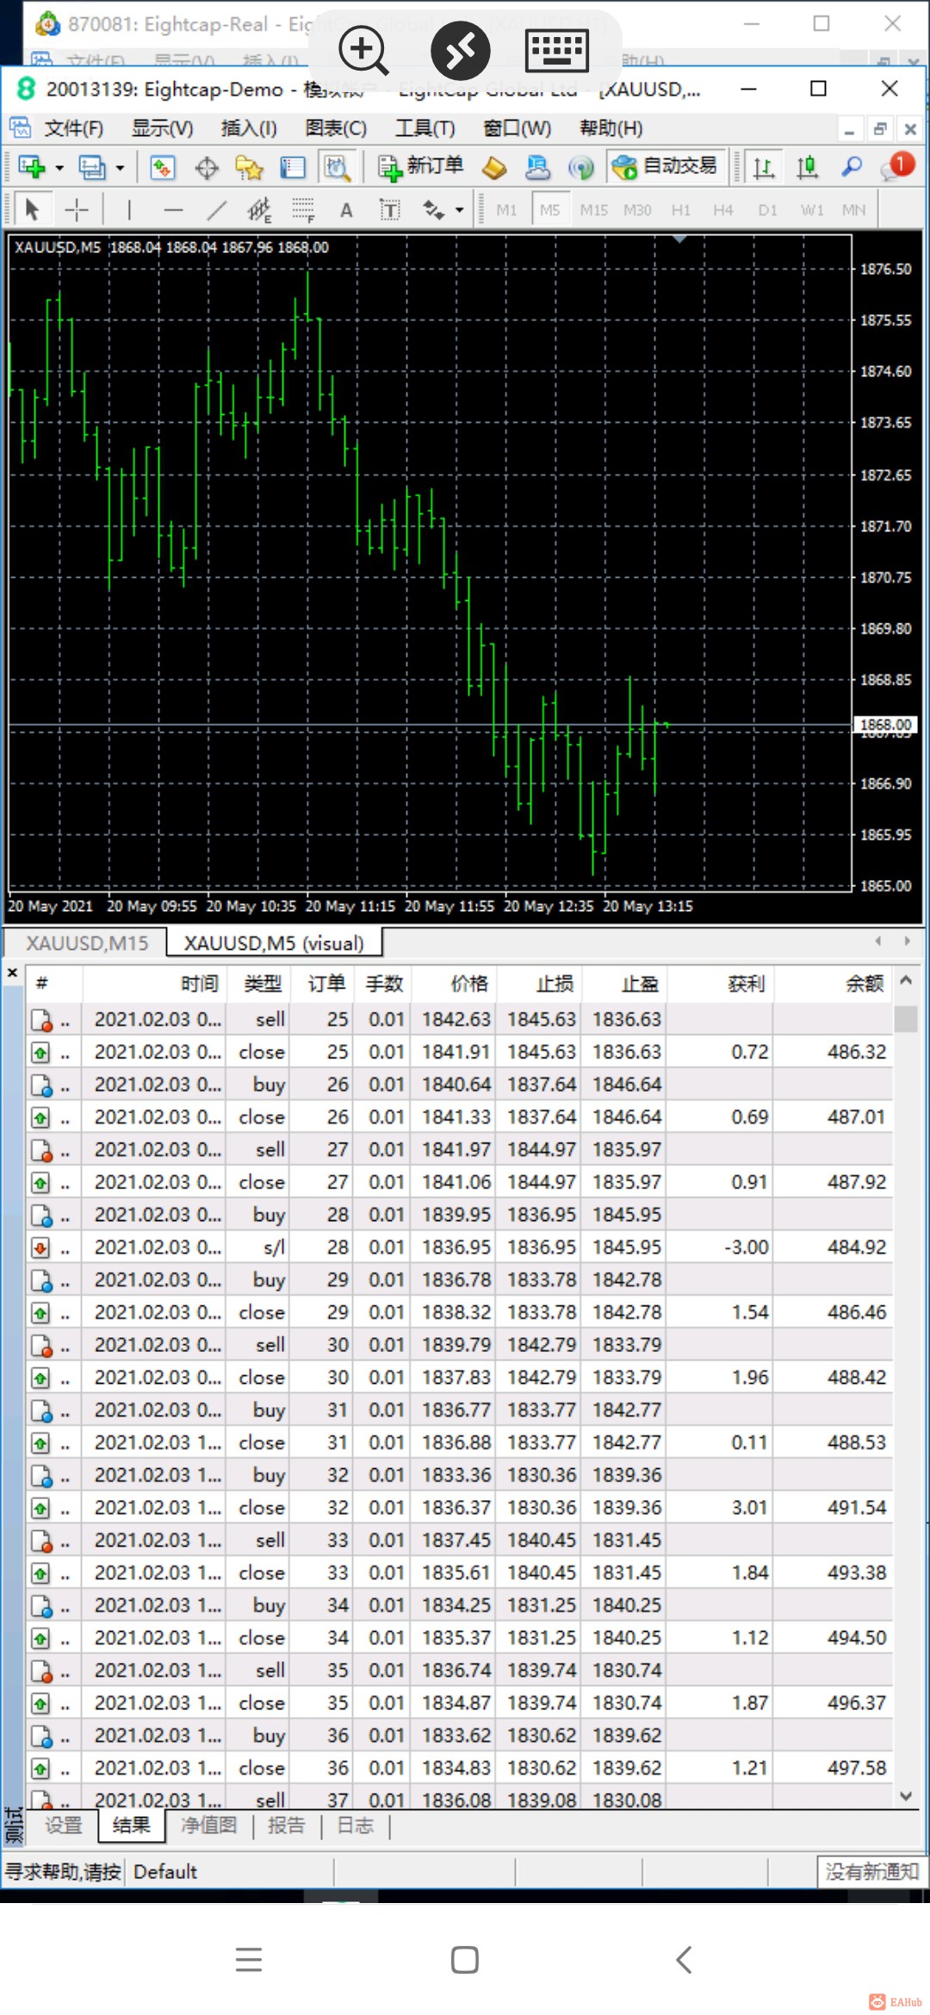Switch to M1 timeframe

506,209
